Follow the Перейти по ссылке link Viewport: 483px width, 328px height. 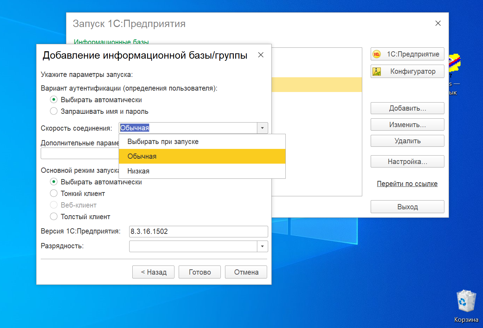coord(407,184)
